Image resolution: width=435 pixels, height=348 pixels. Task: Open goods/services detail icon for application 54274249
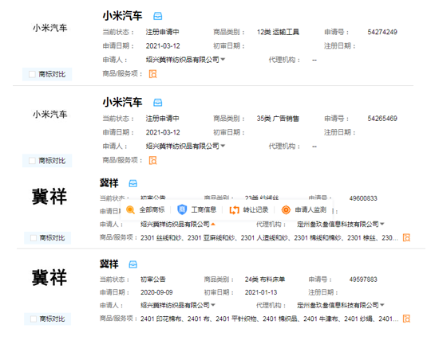[153, 74]
